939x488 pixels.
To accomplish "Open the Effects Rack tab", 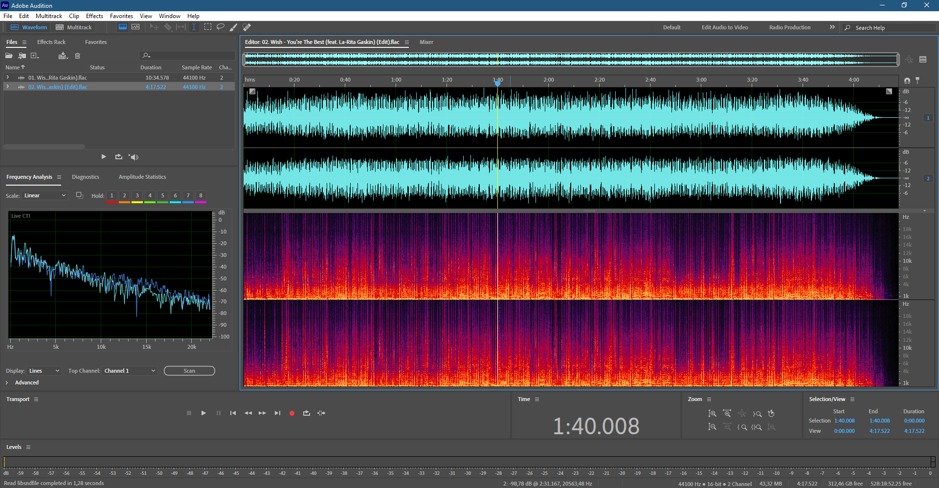I will point(51,42).
